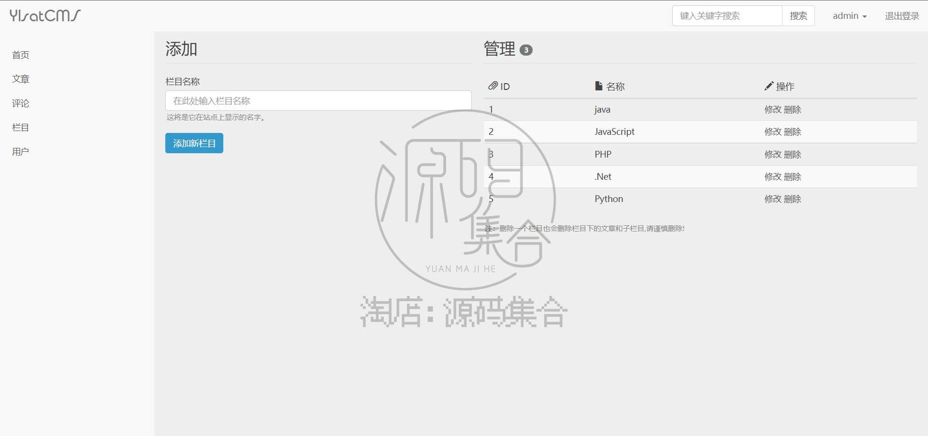The width and height of the screenshot is (928, 436).
Task: Click 删除 for the java row
Action: point(793,110)
